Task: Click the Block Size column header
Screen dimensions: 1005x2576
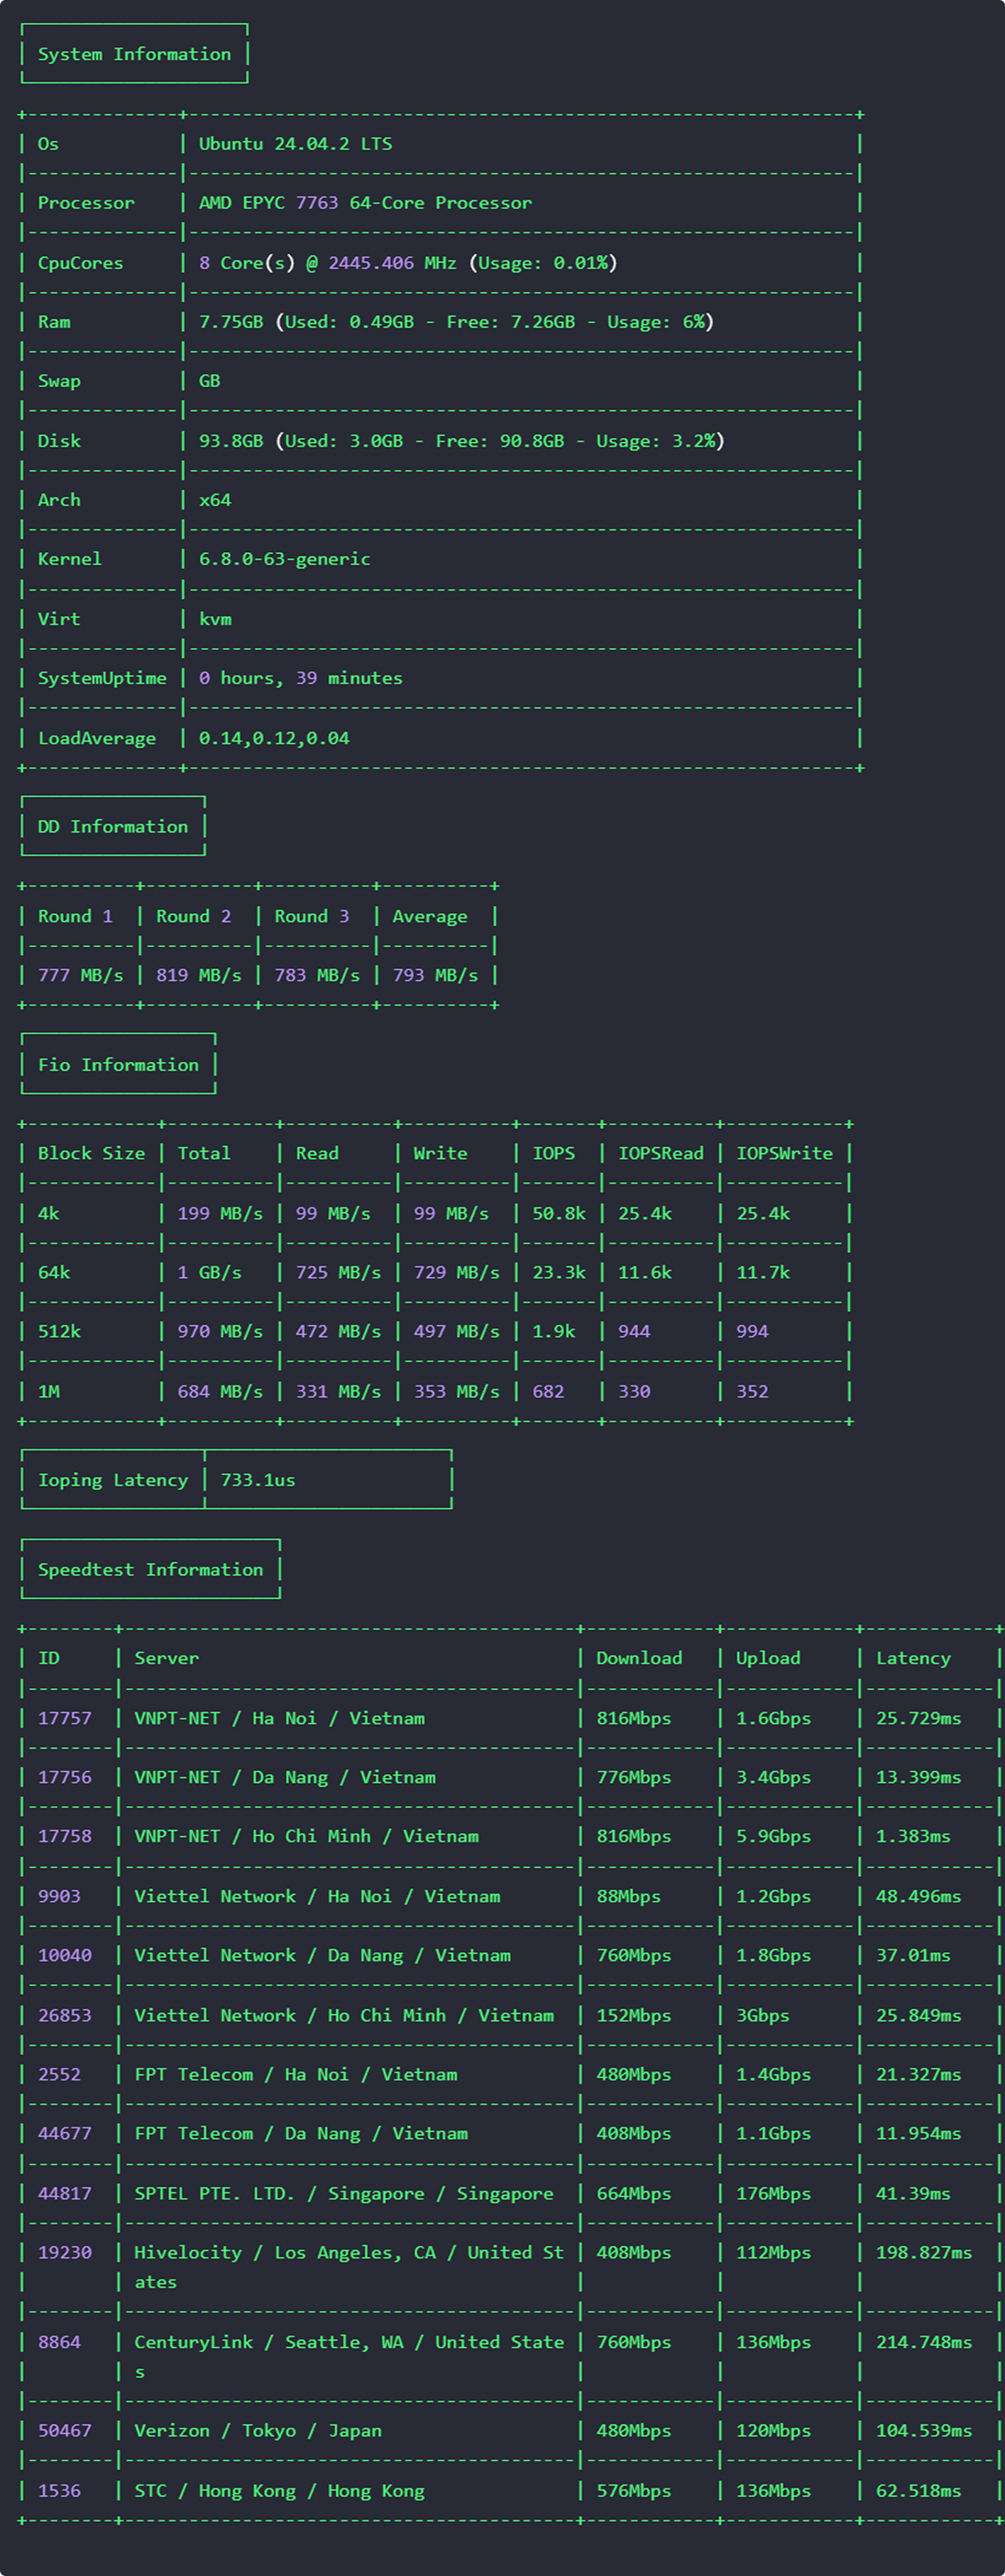Action: [91, 1153]
